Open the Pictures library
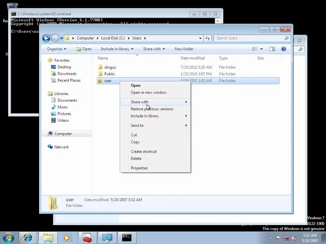Image resolution: width=326 pixels, height=244 pixels. coord(64,114)
